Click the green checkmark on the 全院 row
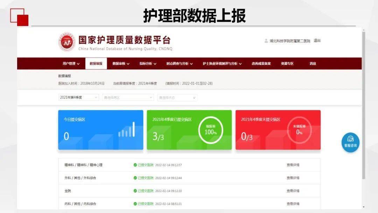Image resolution: width=378 pixels, height=213 pixels. coord(136,190)
